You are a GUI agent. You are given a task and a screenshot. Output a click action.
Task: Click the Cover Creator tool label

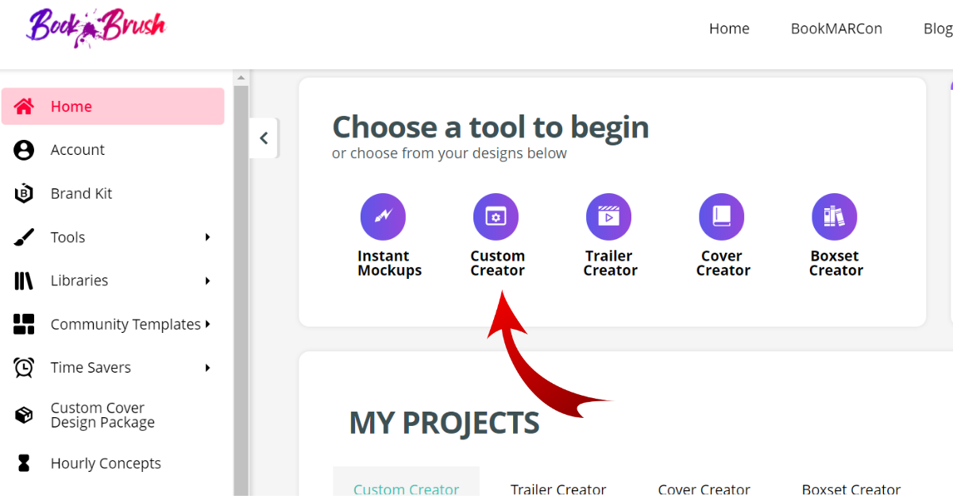click(x=723, y=263)
